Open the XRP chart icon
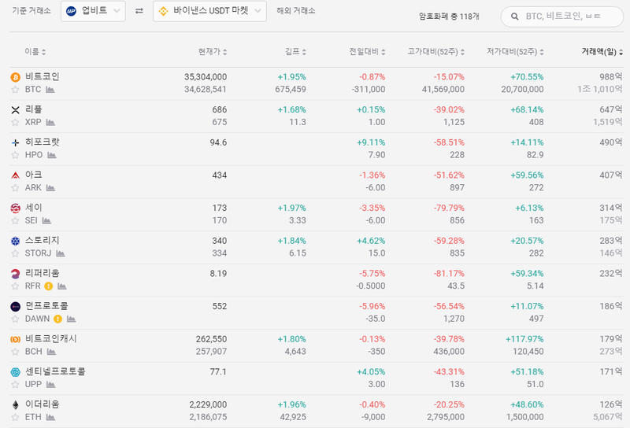630x428 pixels. coord(50,123)
